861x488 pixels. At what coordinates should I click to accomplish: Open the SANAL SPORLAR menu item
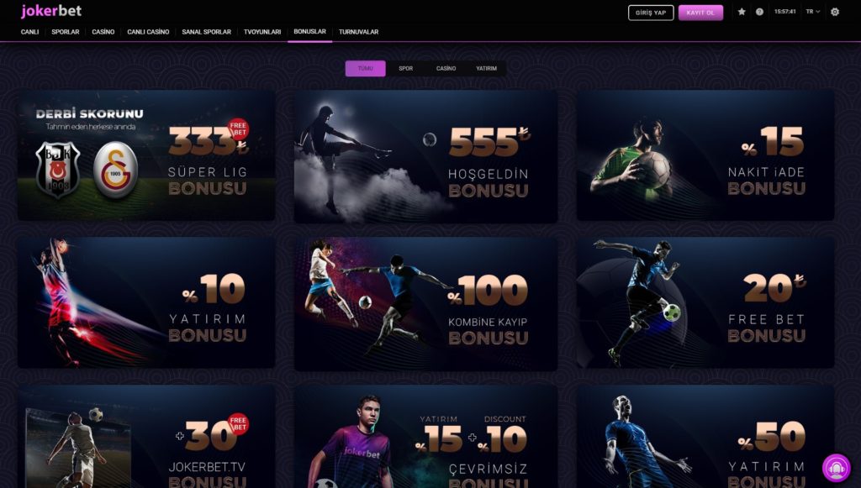pos(207,32)
